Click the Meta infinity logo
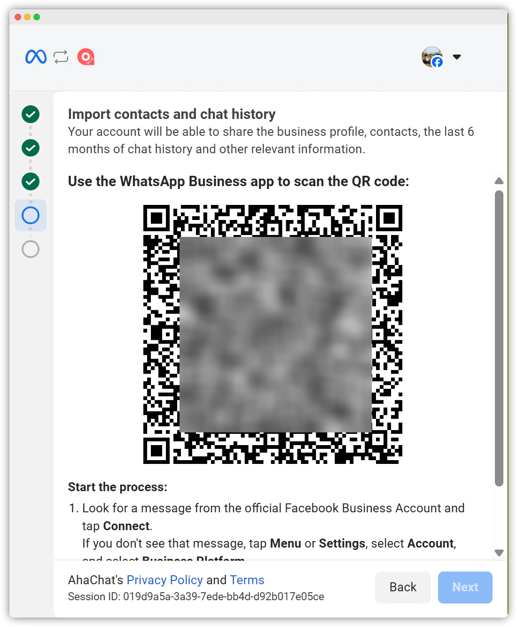 point(36,57)
